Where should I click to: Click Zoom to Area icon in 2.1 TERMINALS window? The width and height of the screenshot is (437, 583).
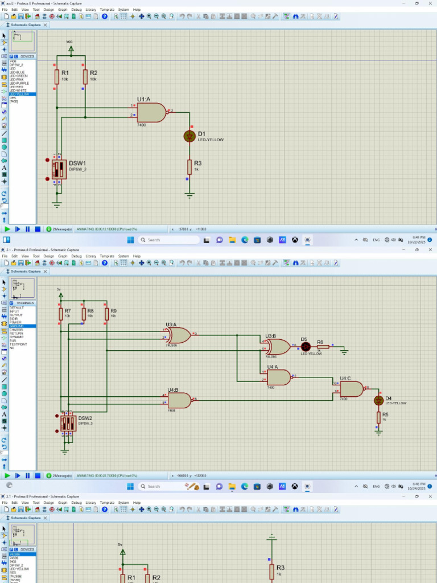[x=171, y=263]
